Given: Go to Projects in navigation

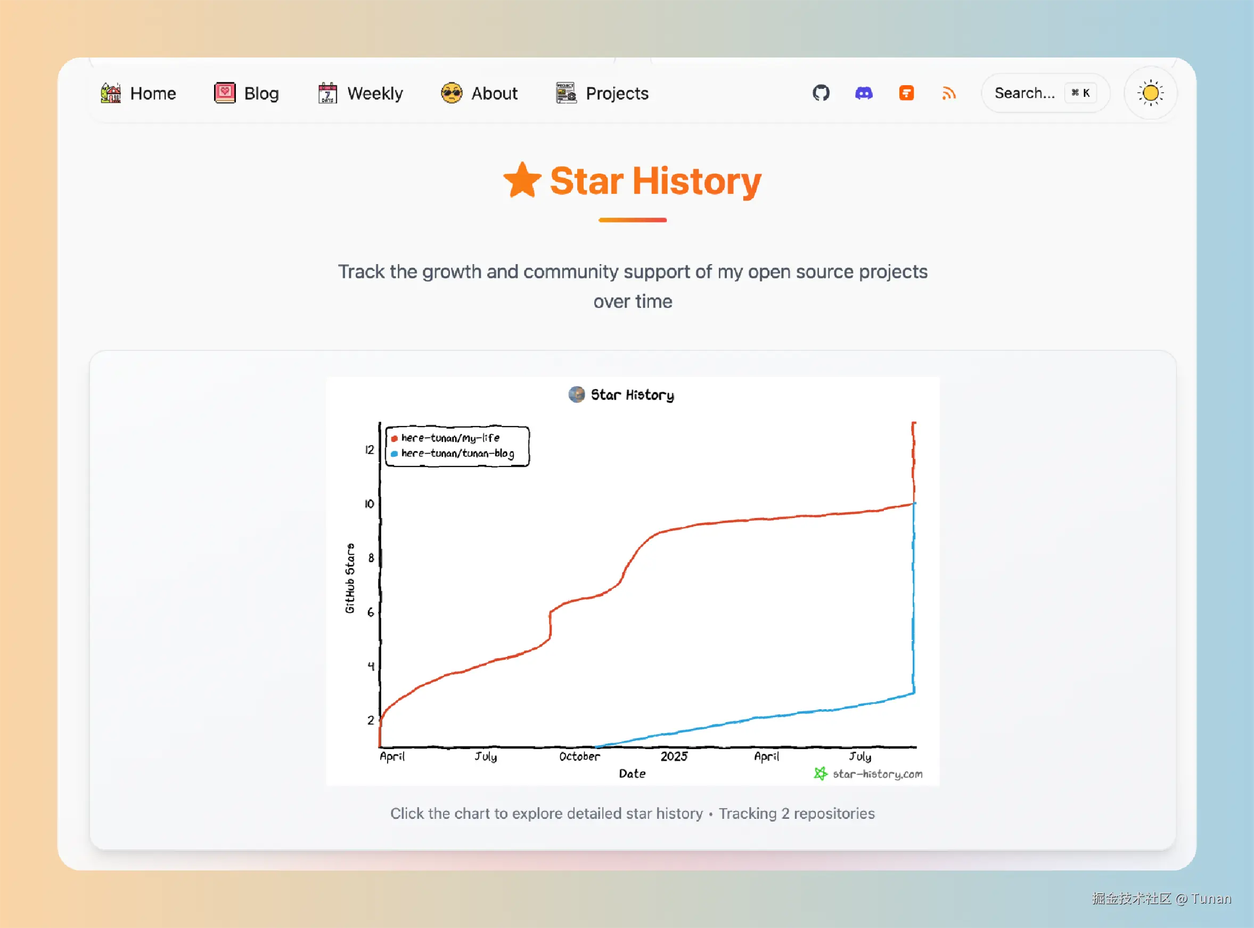Looking at the screenshot, I should pos(617,93).
